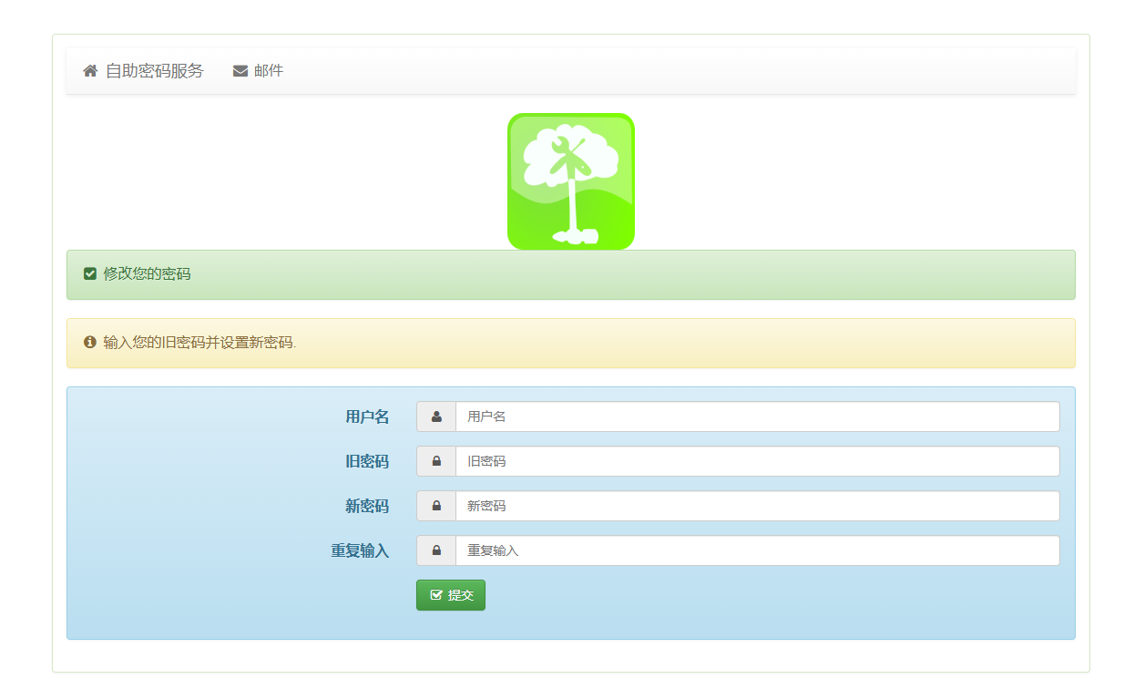Open the 邮件 navigation item
Image resolution: width=1124 pixels, height=689 pixels.
tap(258, 71)
